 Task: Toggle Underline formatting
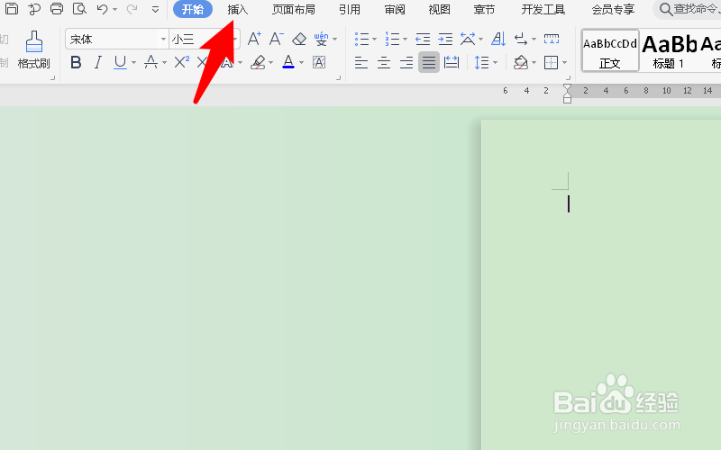click(x=120, y=62)
